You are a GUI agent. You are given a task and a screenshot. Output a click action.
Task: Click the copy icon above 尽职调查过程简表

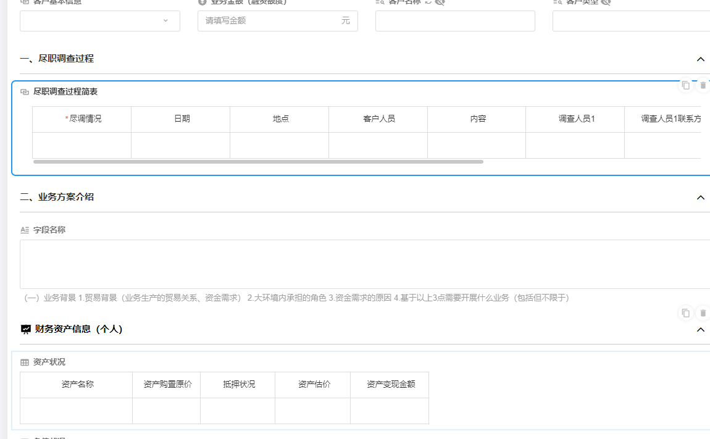(685, 85)
